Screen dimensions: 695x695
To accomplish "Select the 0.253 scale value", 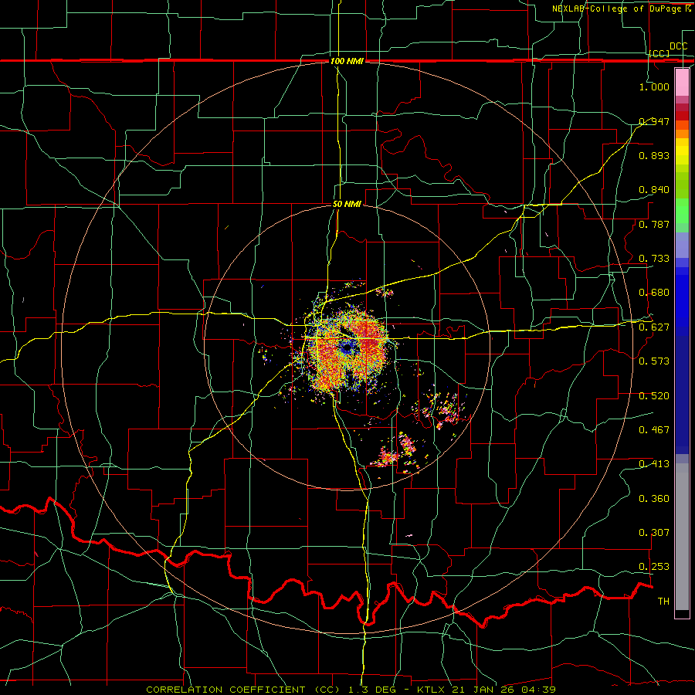I will (x=654, y=567).
